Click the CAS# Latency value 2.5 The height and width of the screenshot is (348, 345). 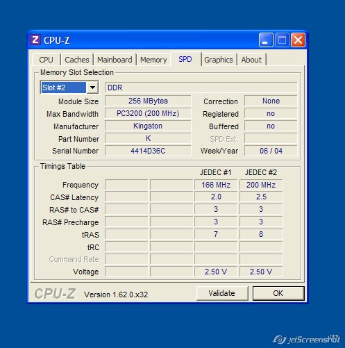tap(261, 197)
